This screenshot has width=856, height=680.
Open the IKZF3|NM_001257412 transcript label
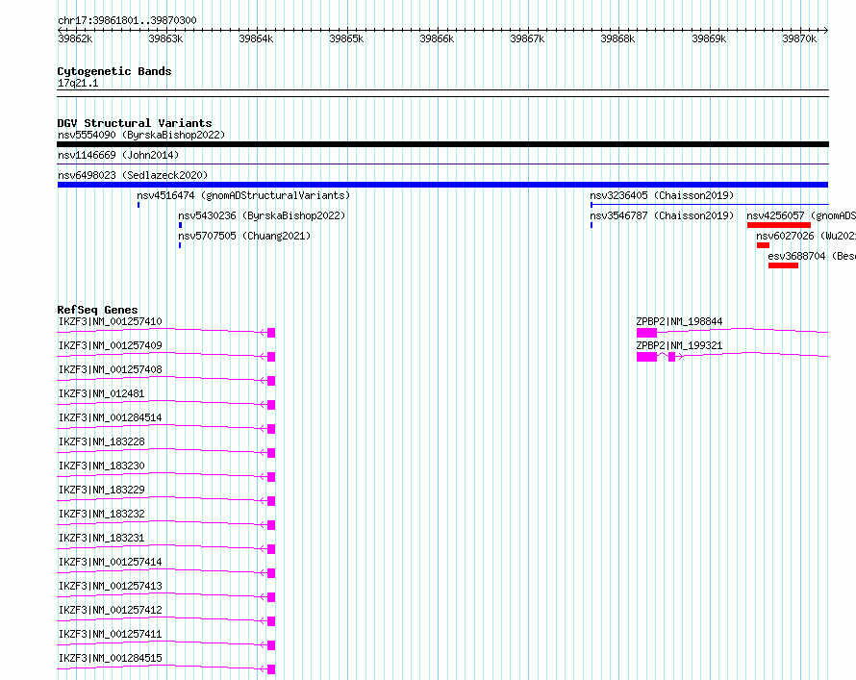(111, 610)
